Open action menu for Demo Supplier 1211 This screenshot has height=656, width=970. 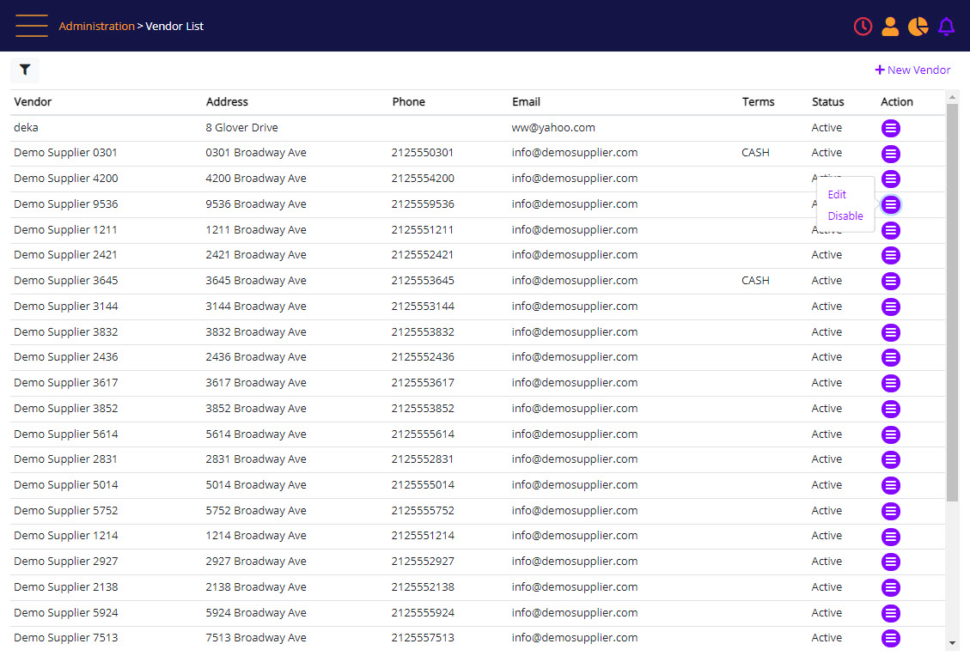(890, 231)
